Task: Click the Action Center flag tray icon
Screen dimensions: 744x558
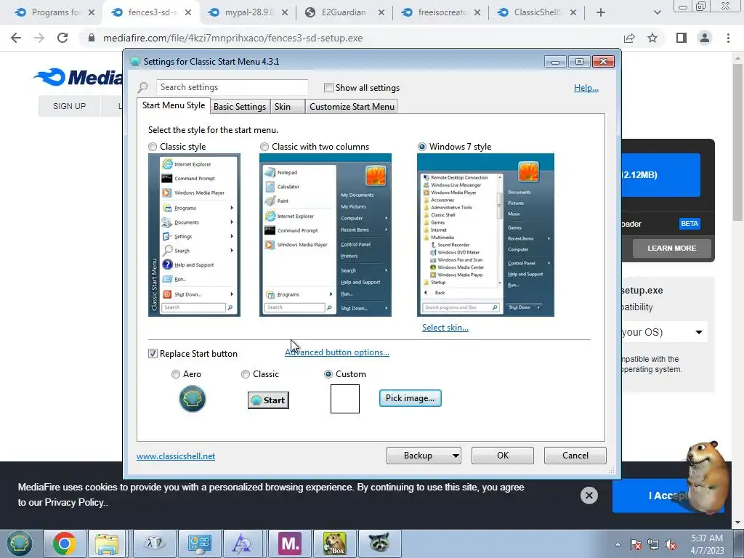Action: coord(636,545)
